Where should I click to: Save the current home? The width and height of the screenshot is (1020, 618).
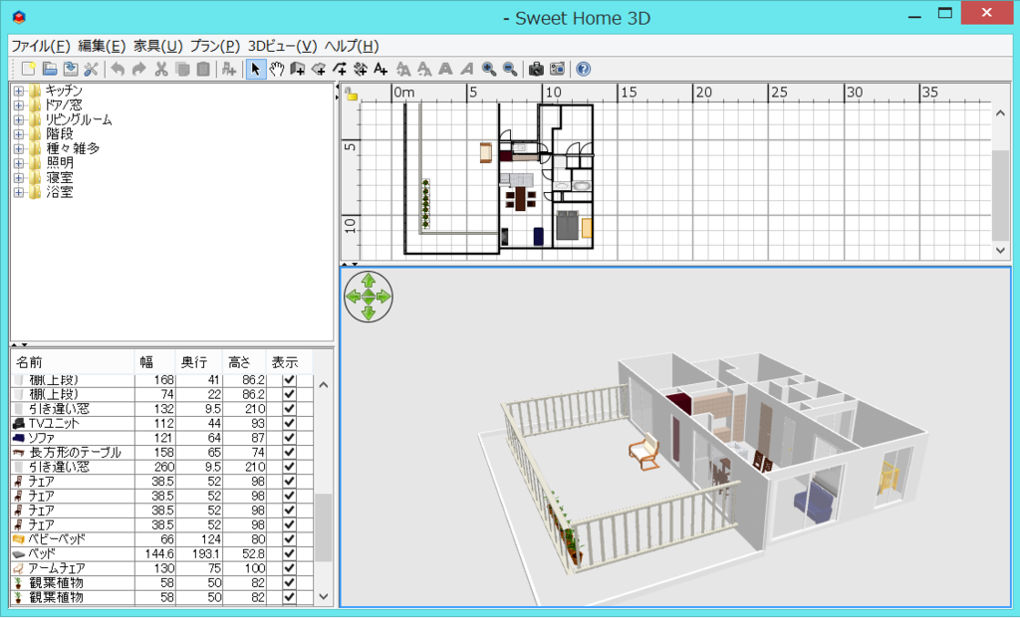tap(71, 69)
